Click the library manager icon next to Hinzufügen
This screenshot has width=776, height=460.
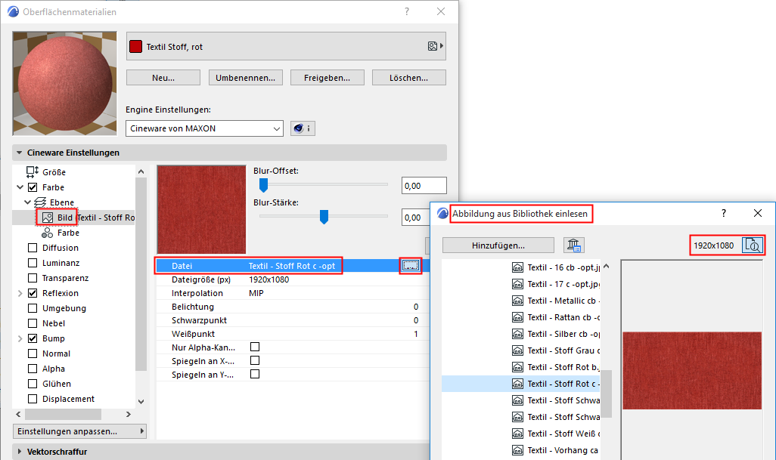coord(573,245)
